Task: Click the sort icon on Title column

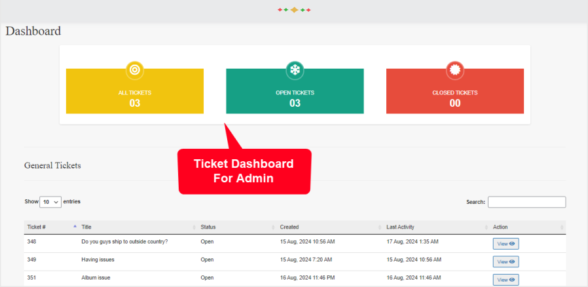Action: coord(194,227)
